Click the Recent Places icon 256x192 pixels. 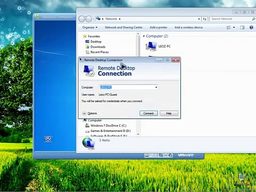[x=87, y=52]
